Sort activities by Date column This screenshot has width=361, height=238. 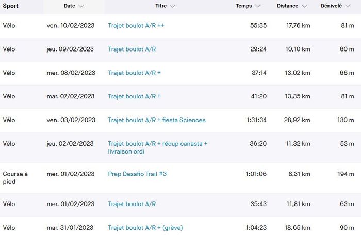pos(70,6)
